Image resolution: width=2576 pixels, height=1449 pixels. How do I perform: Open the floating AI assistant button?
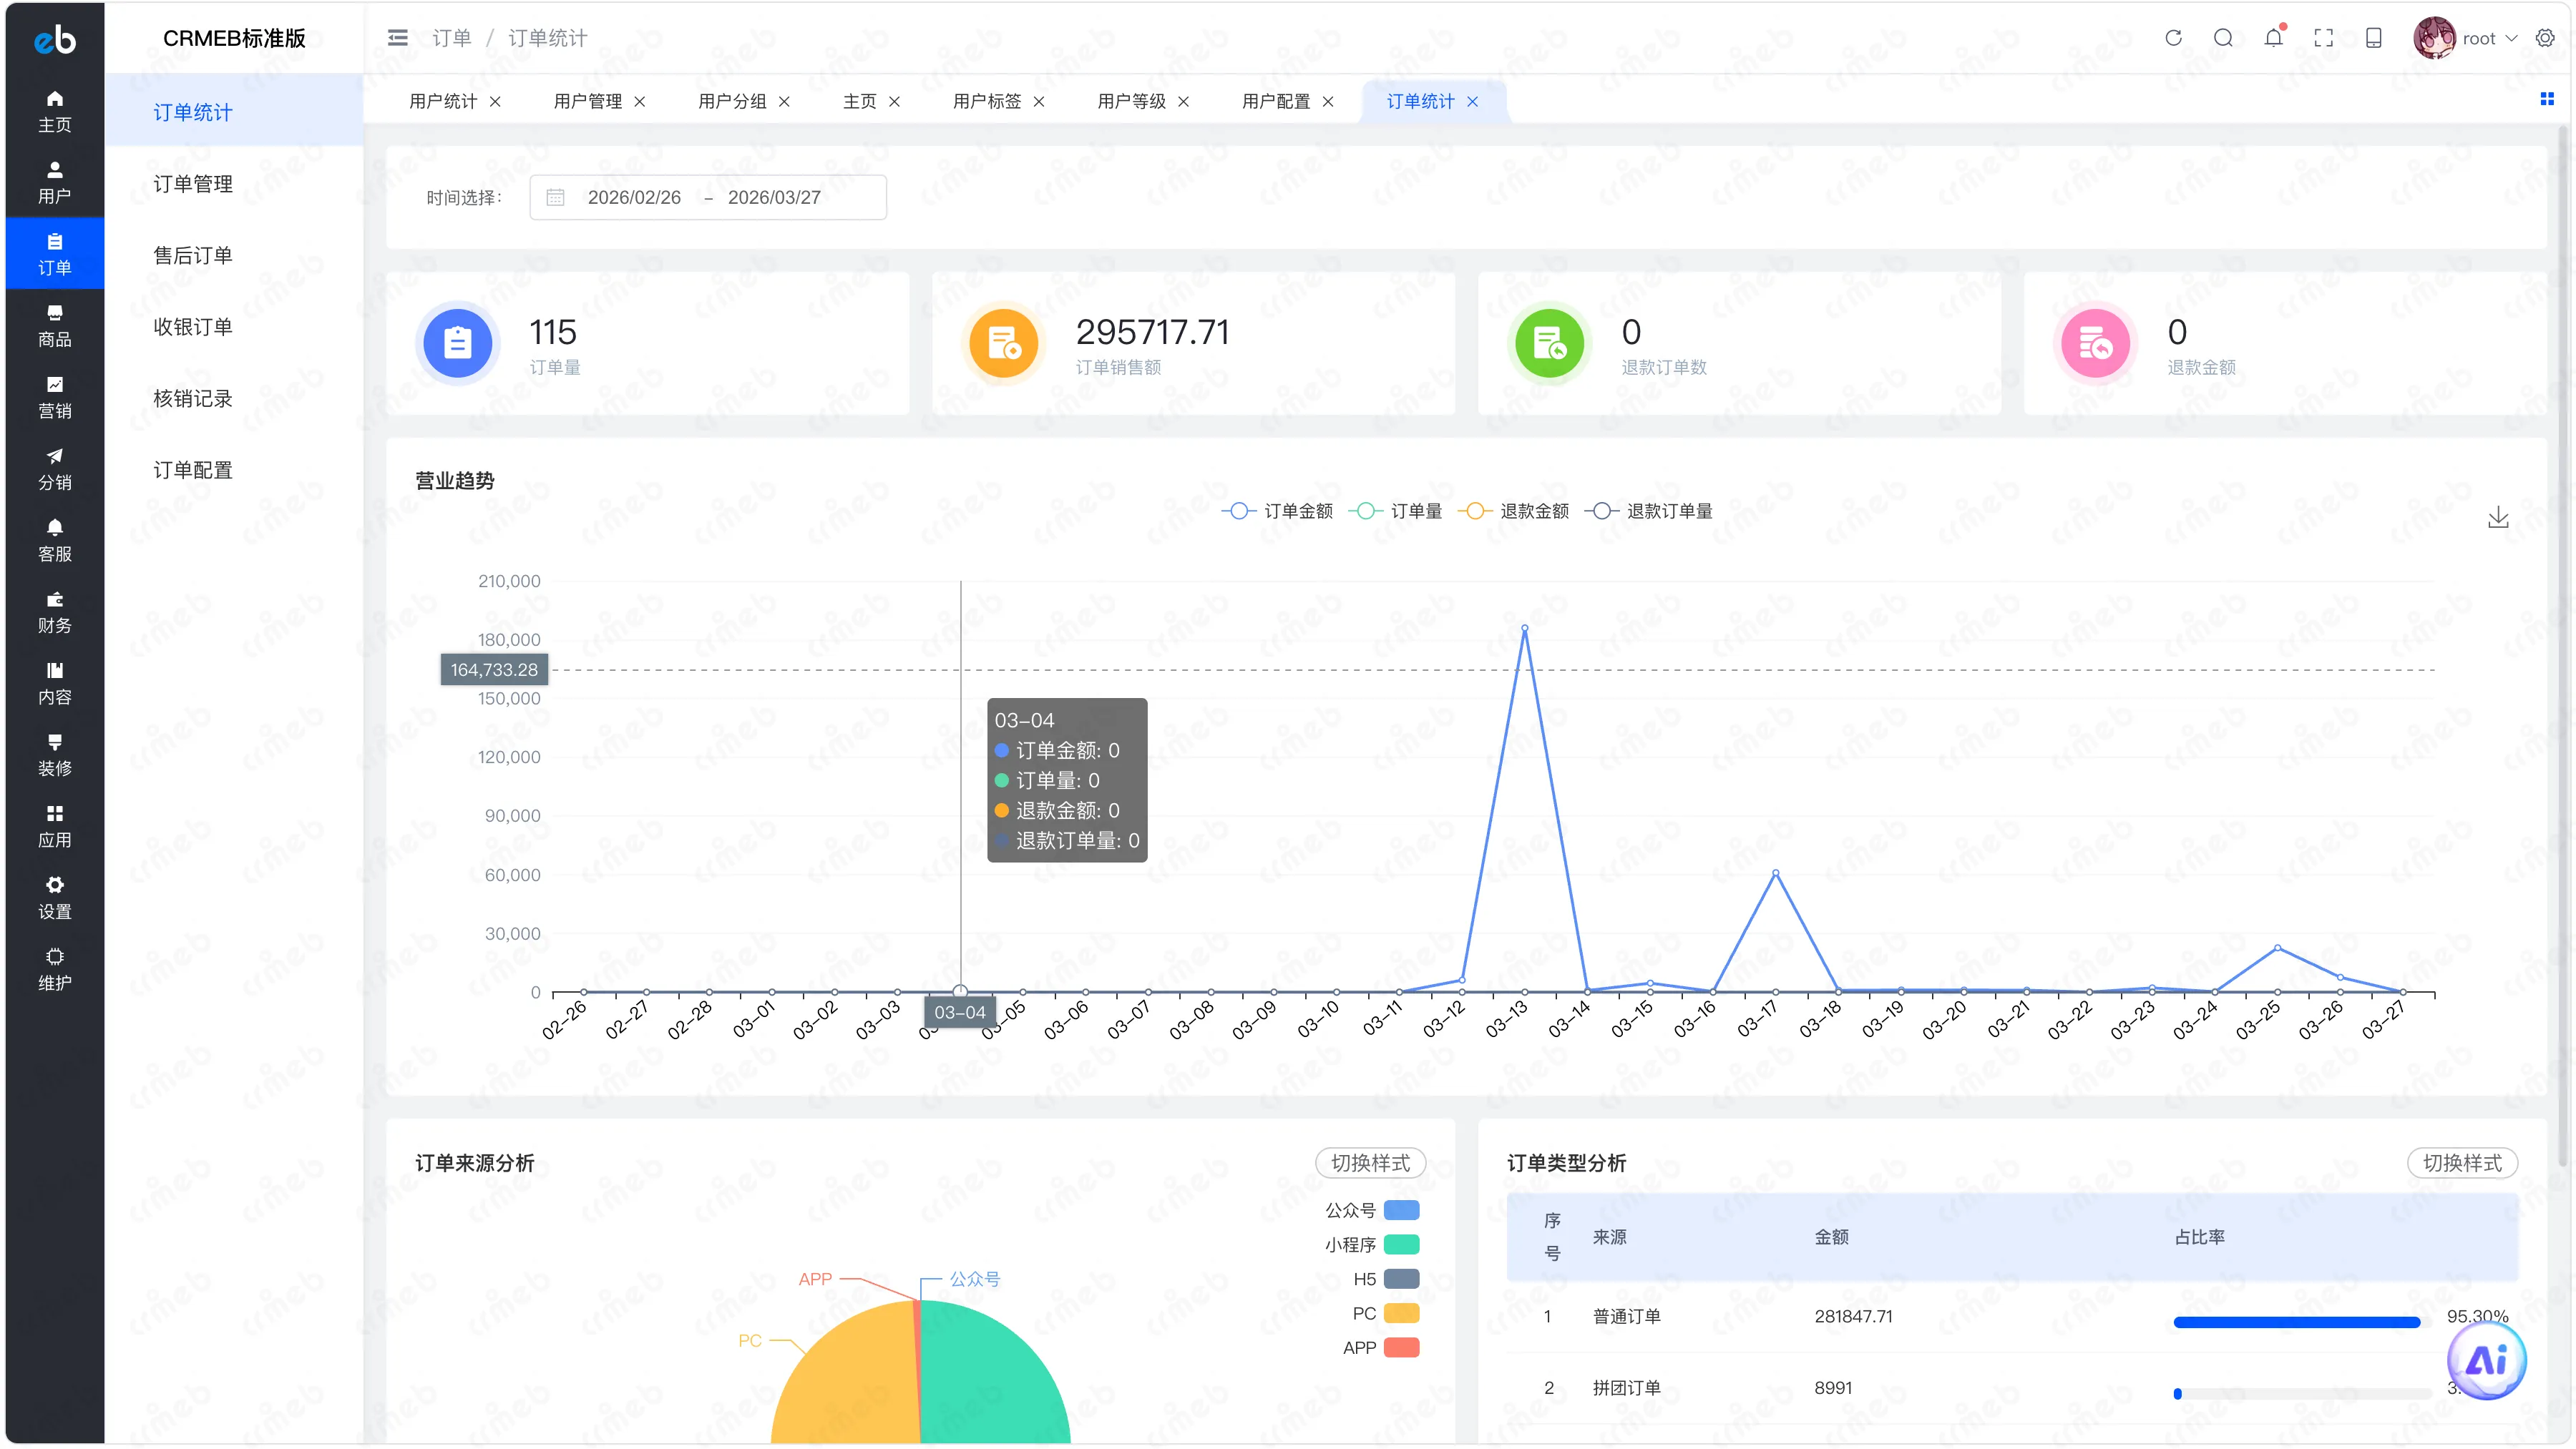click(x=2486, y=1359)
